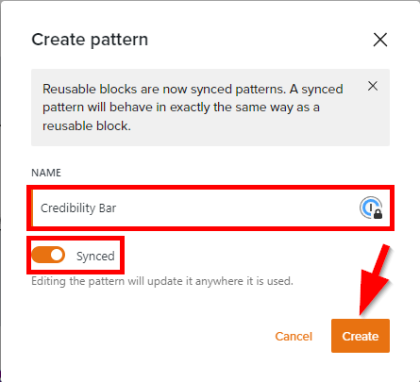This screenshot has height=382, width=420.
Task: Click the synced patterns notice text
Action: point(193,108)
